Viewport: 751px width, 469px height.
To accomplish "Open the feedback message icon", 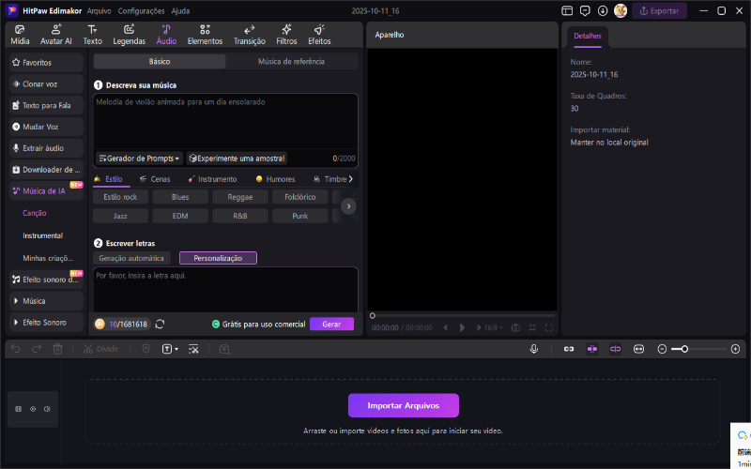I will (x=585, y=10).
